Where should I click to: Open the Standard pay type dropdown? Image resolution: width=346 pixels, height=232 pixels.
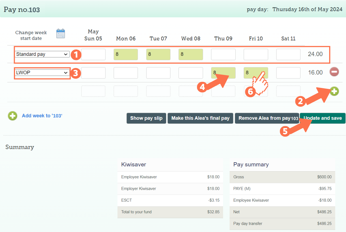point(42,54)
